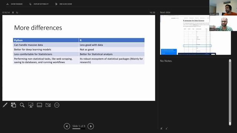Advance to the next slide
Image resolution: width=237 pixels, height=133 pixels.
tap(91, 126)
